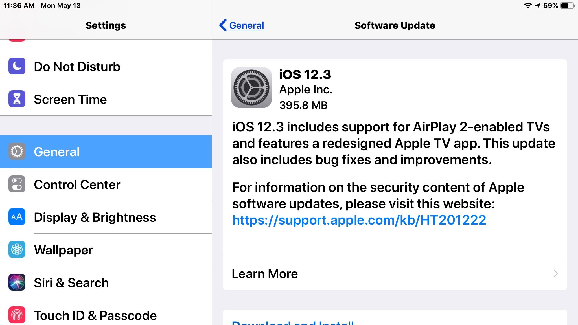
Task: Navigate back to General settings
Action: pos(241,25)
